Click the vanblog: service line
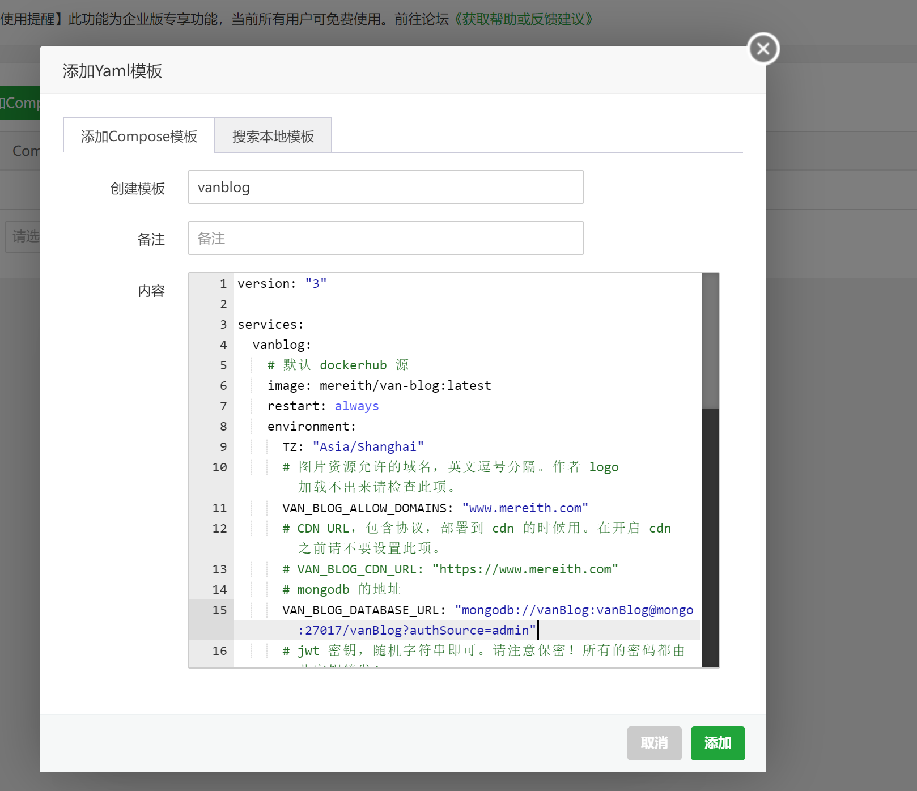Viewport: 917px width, 791px height. pos(282,345)
